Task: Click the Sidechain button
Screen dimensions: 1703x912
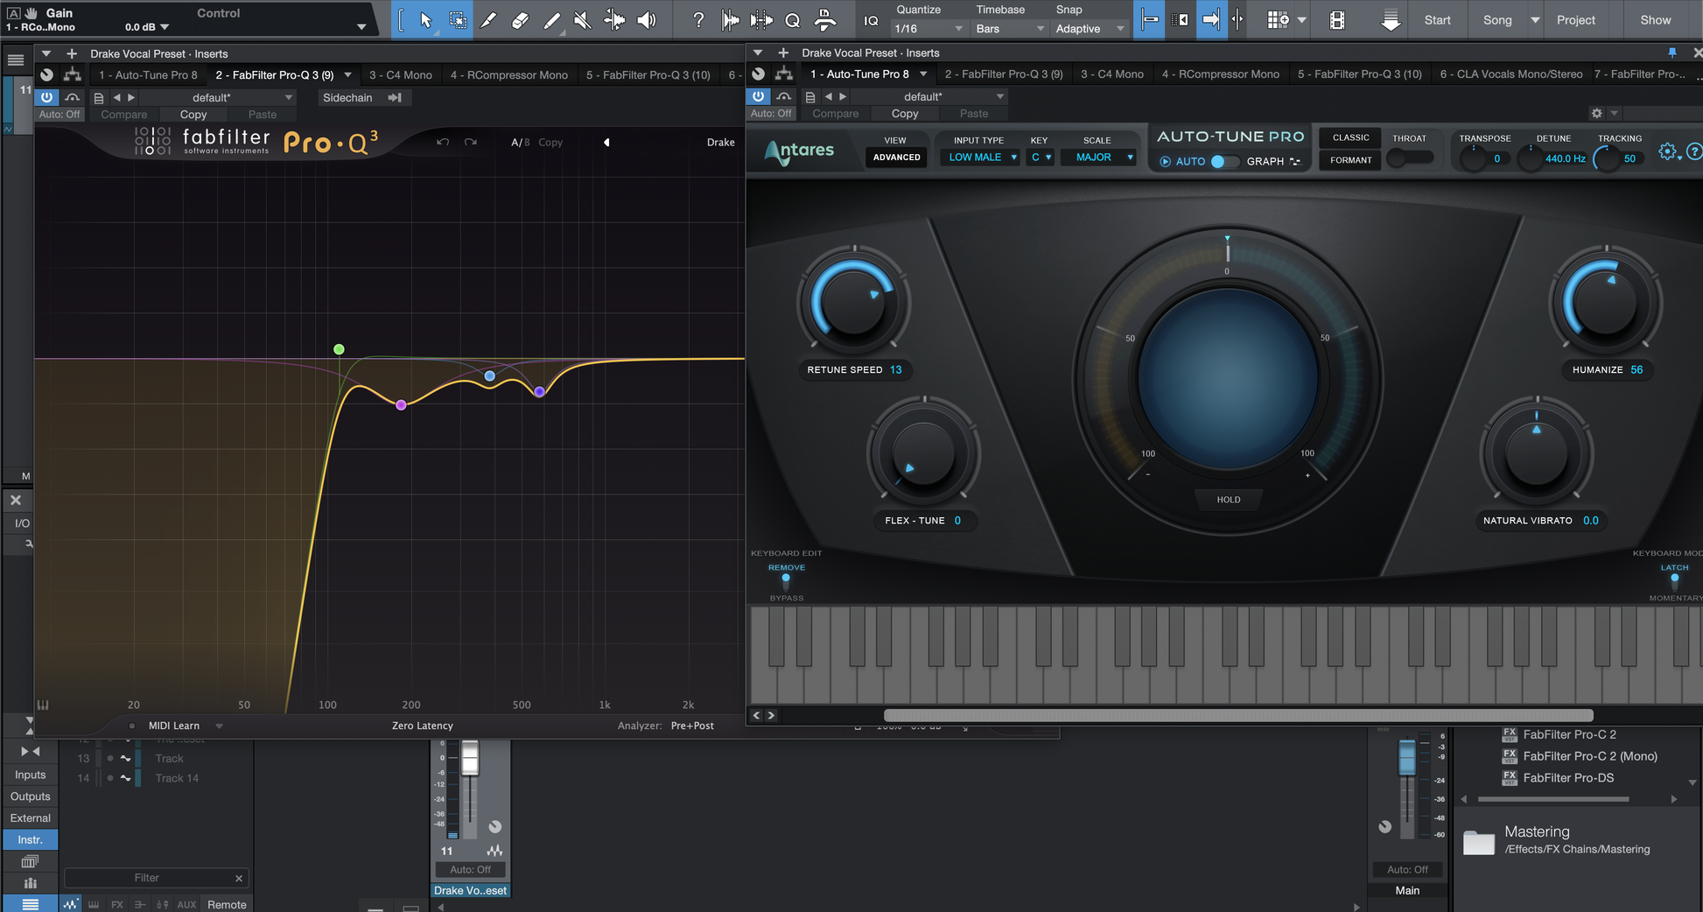Action: 347,98
